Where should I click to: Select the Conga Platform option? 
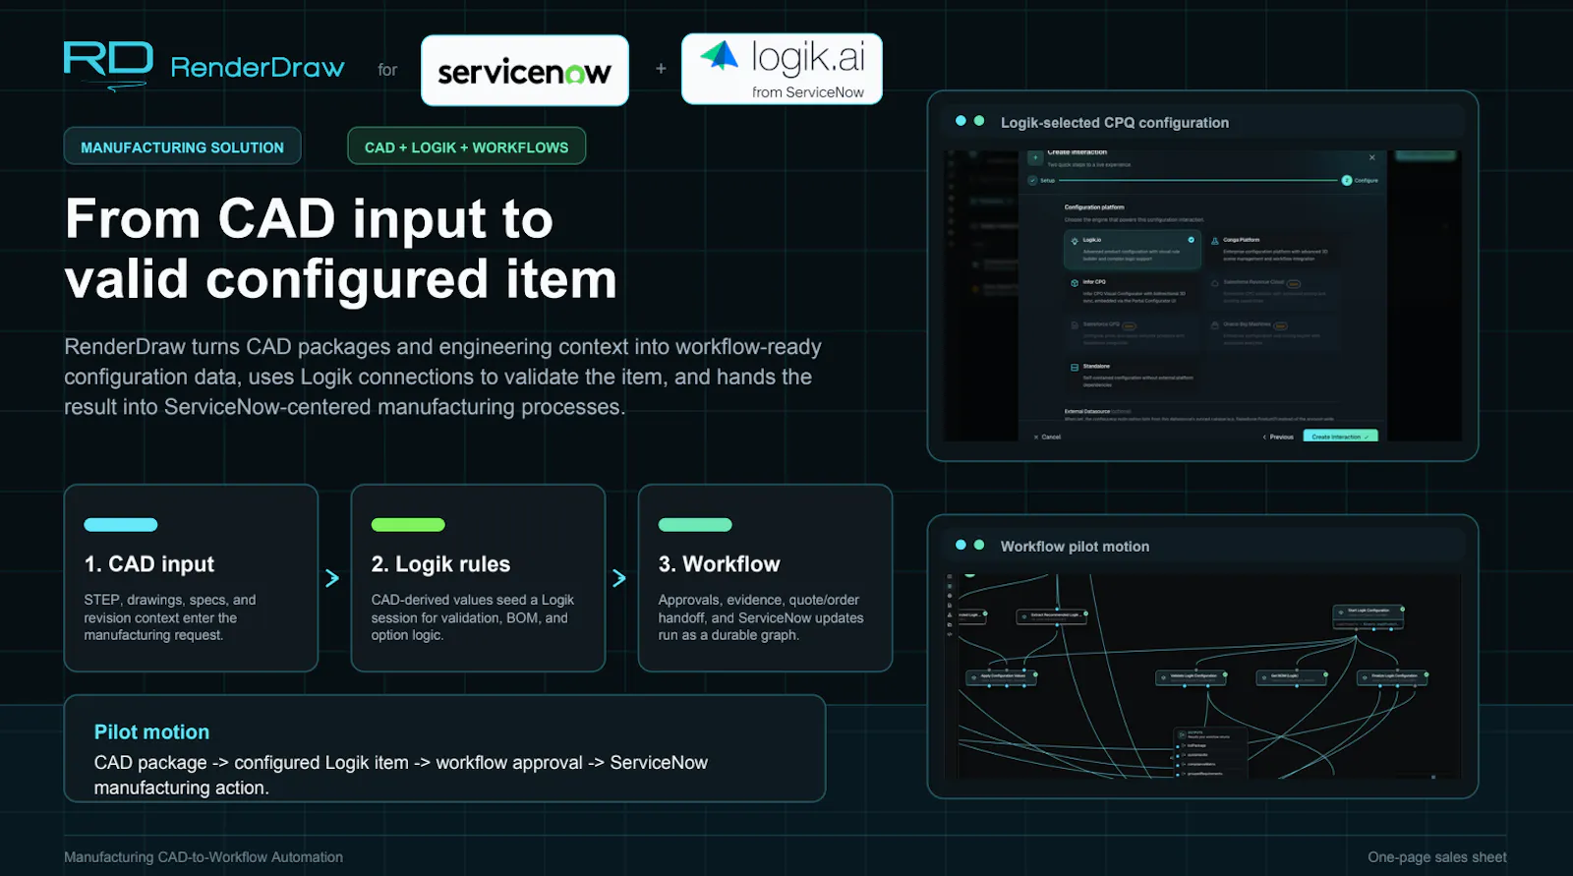pyautogui.click(x=1273, y=250)
